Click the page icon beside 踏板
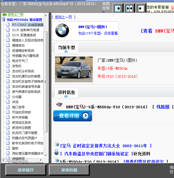 (8, 148)
